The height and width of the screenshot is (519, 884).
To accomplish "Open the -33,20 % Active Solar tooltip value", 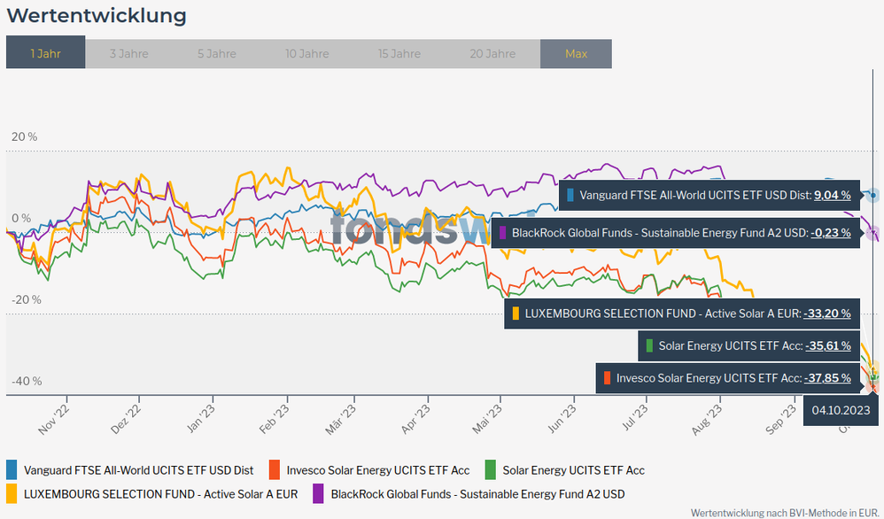I will (x=826, y=314).
